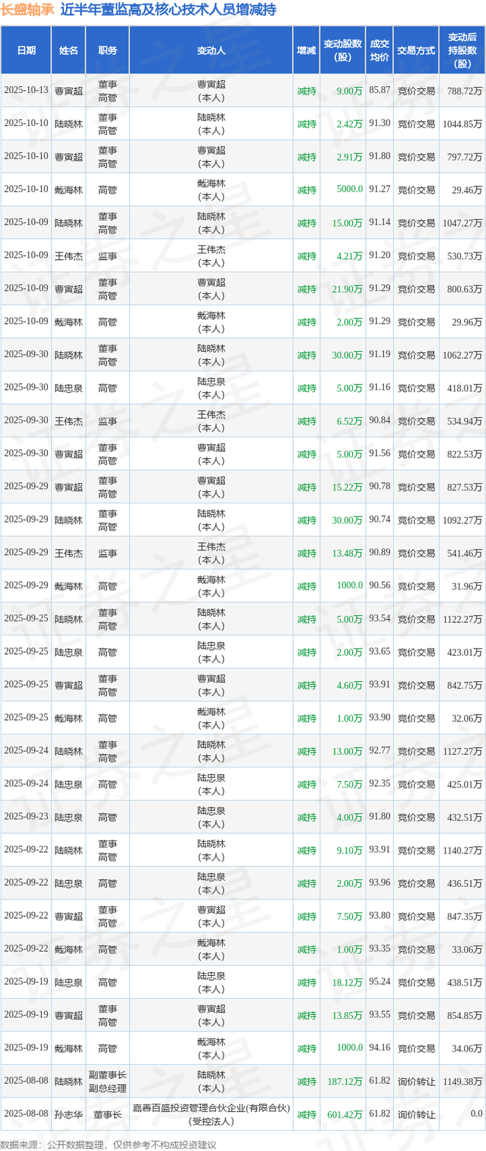Image resolution: width=486 pixels, height=1151 pixels.
Task: Select the changed shares value 18.12万
Action: pos(347,982)
